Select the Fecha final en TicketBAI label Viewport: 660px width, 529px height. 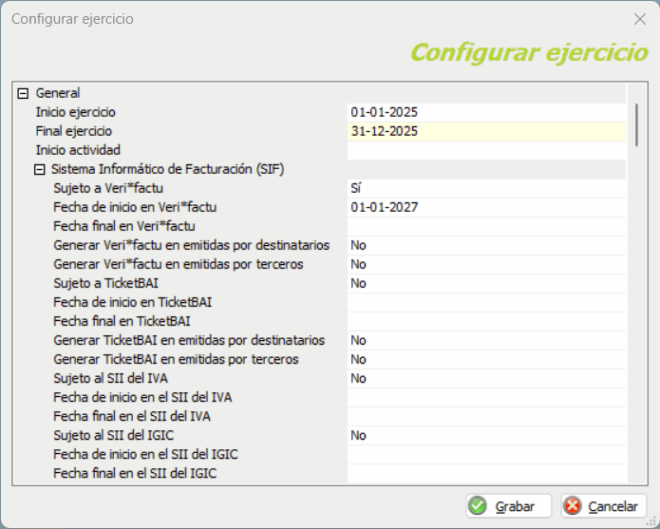click(x=122, y=322)
